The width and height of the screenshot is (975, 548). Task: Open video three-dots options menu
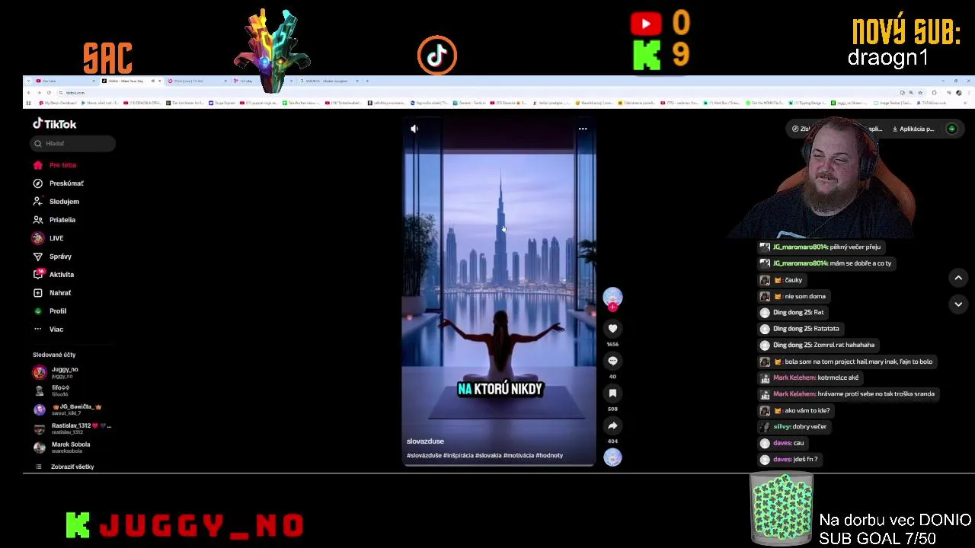[583, 129]
